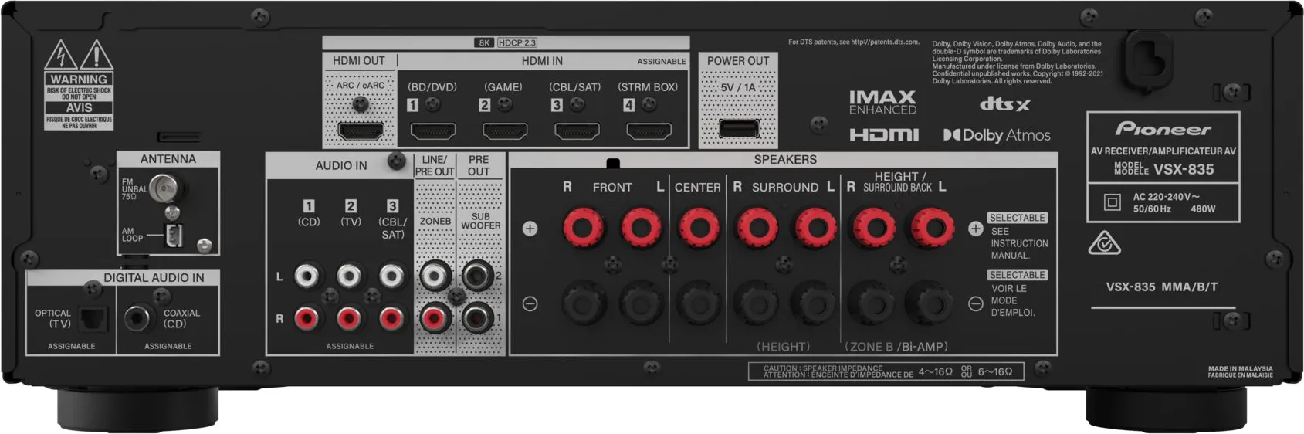This screenshot has height=434, width=1304.
Task: Click the electric shock lightning warning triangle
Action: click(60, 56)
